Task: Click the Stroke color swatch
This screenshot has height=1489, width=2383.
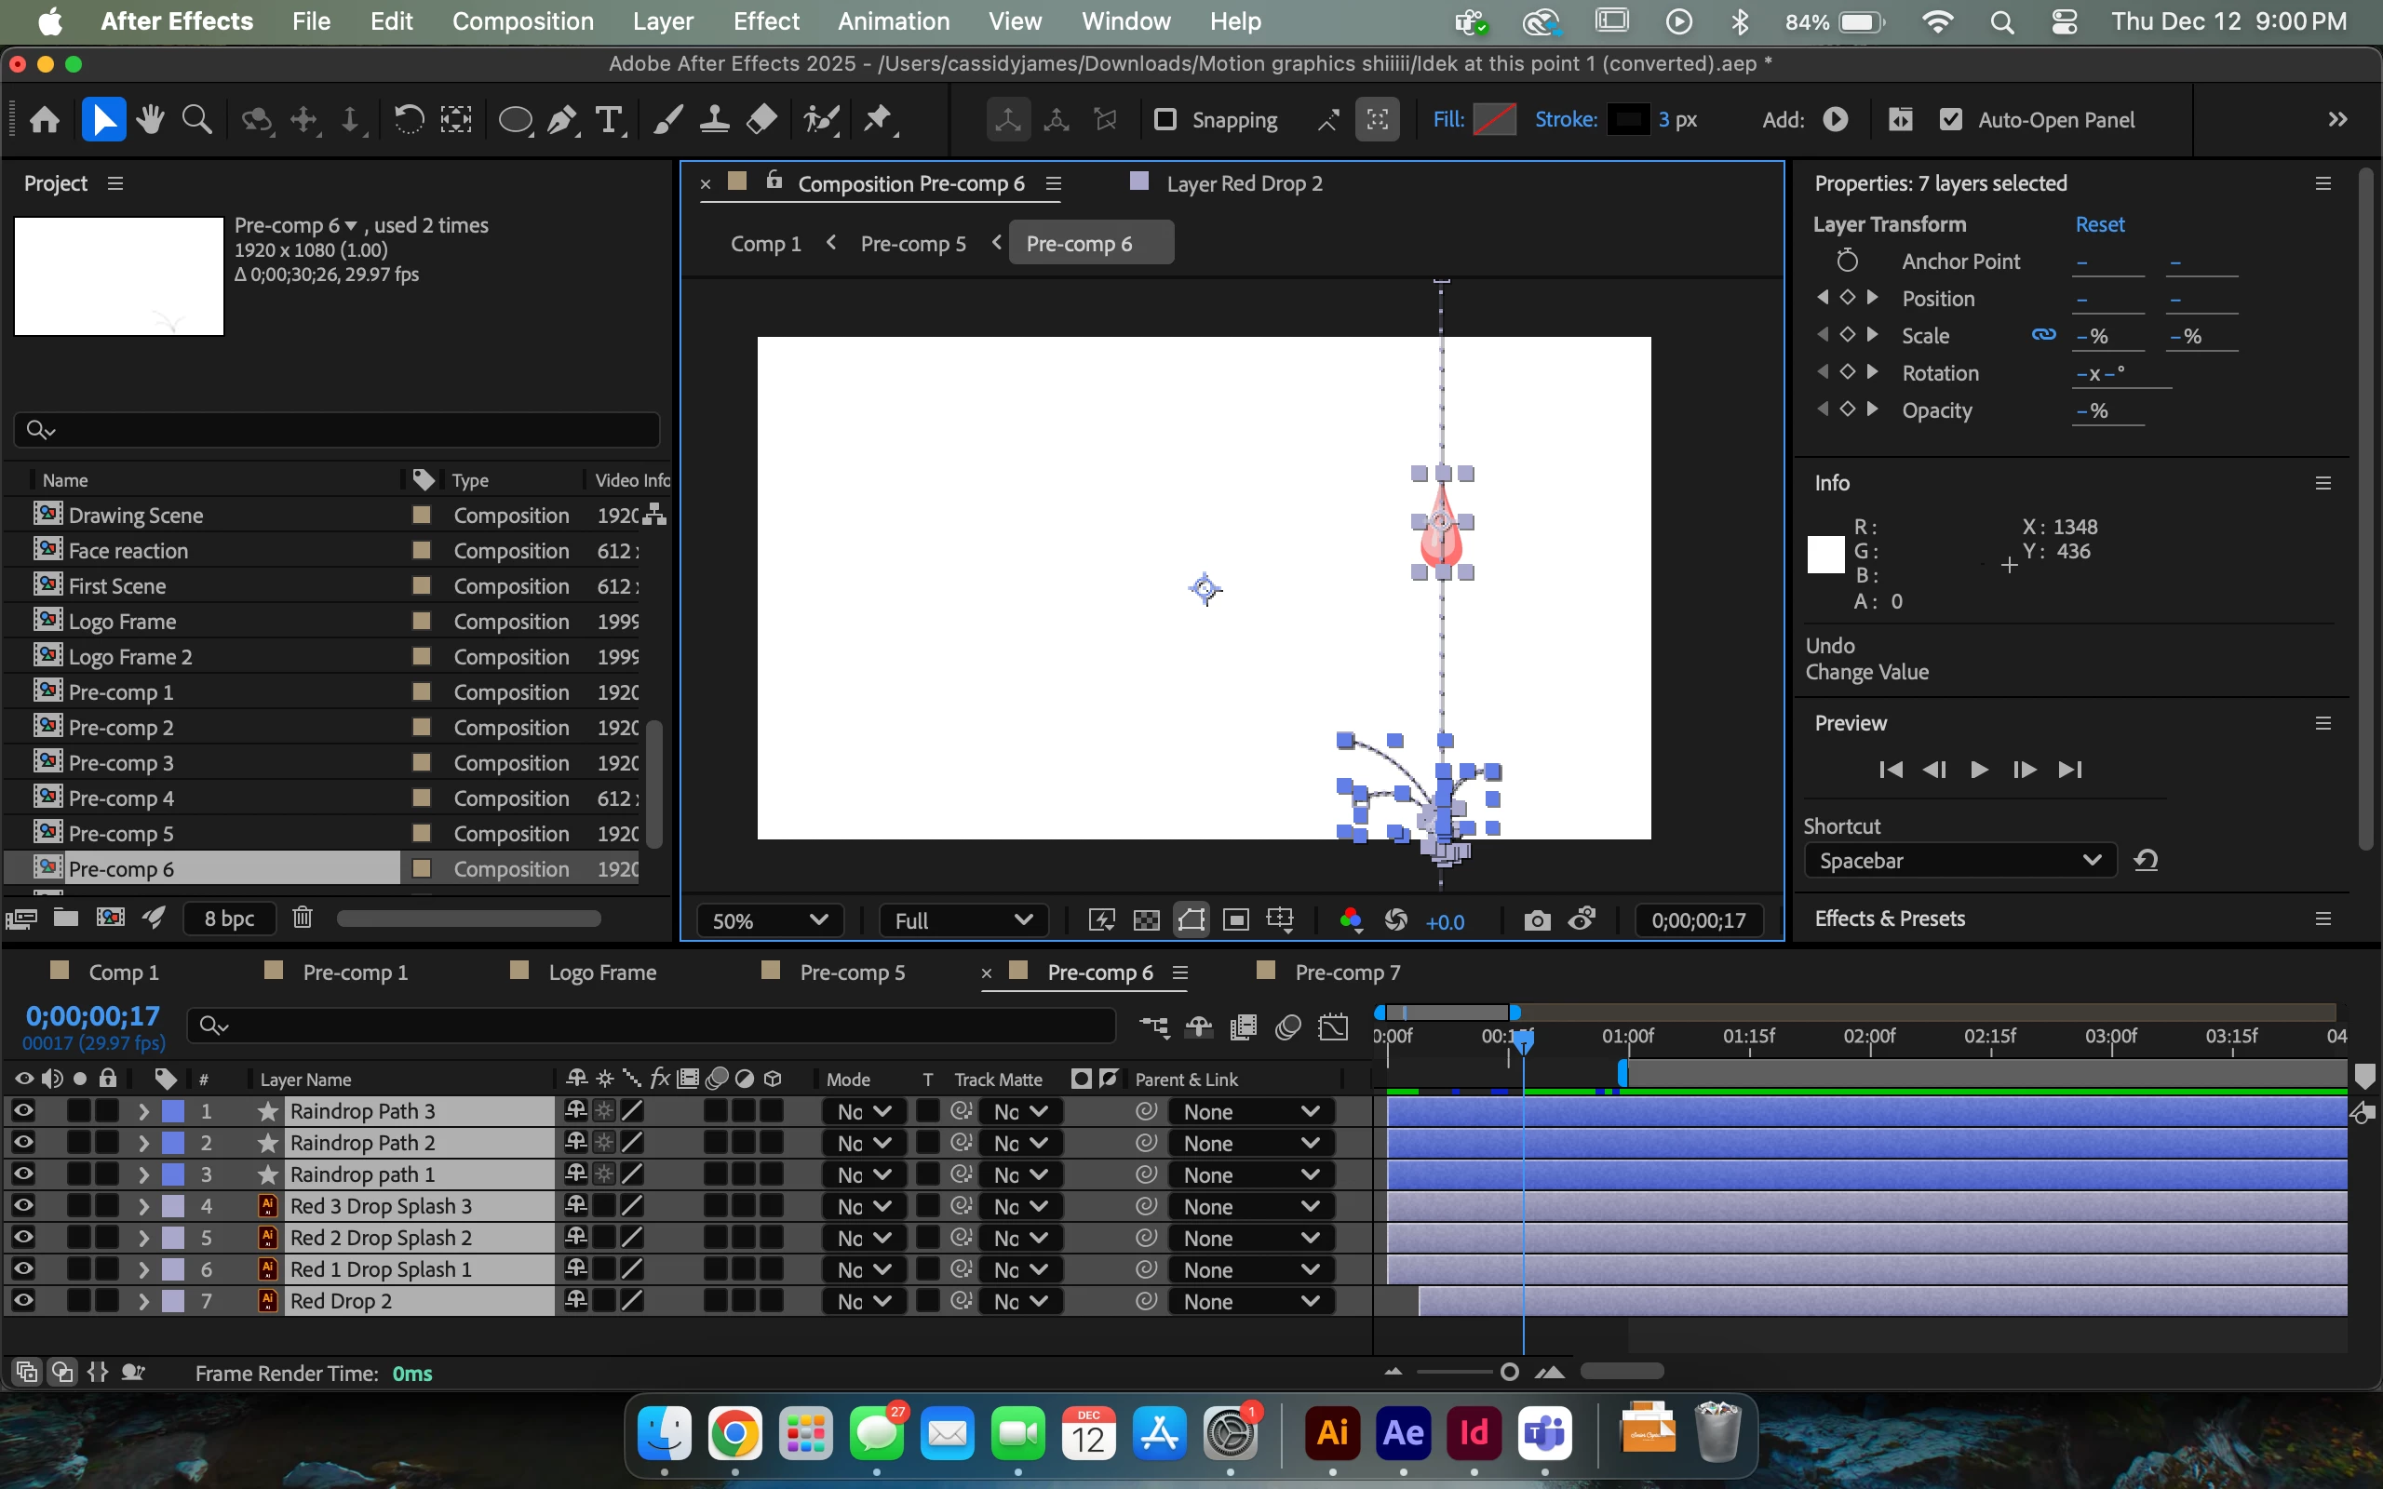Action: coord(1628,120)
